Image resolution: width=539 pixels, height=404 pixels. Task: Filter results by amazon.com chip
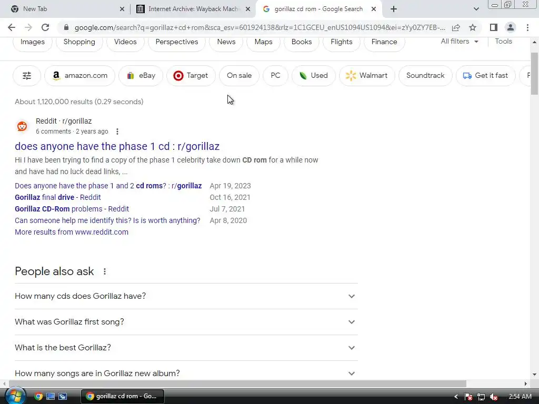coord(79,76)
